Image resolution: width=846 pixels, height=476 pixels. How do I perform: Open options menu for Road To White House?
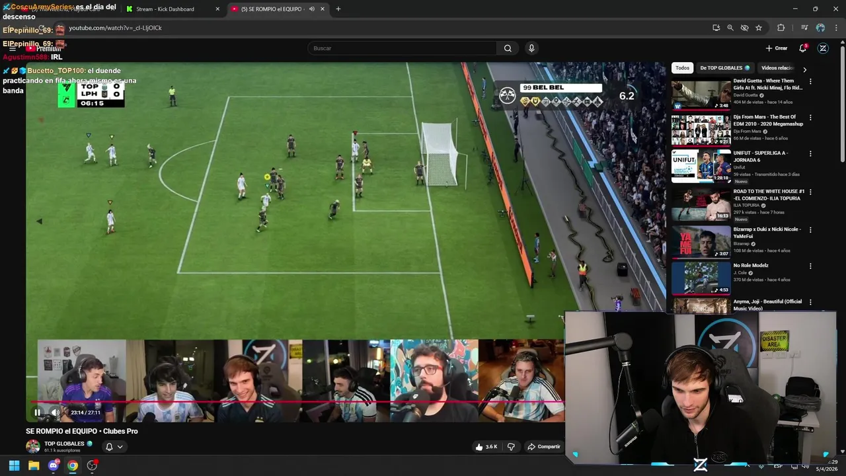(x=810, y=192)
